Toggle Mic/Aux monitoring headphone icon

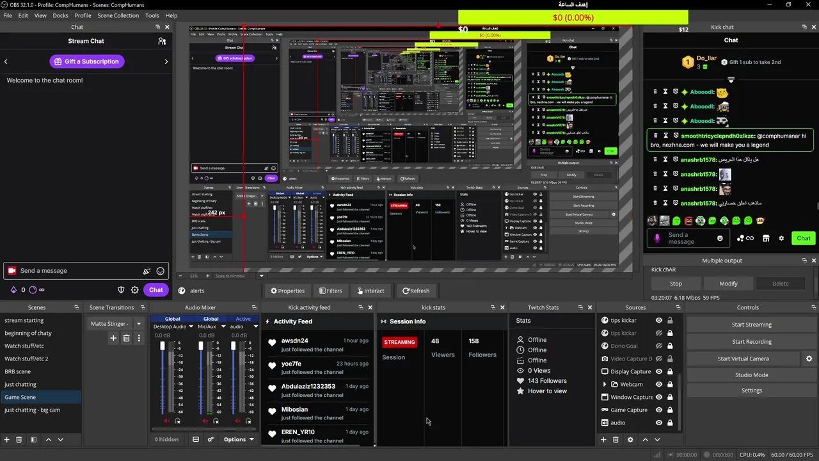pos(216,421)
